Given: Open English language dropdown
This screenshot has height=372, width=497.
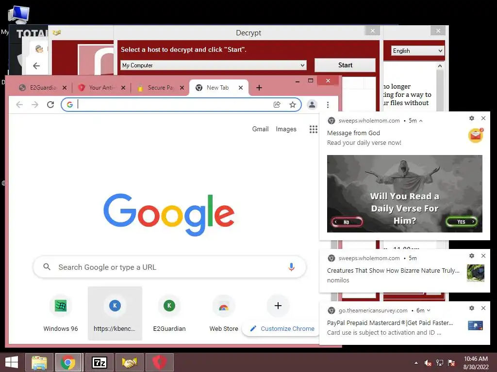Looking at the screenshot, I should pos(417,50).
